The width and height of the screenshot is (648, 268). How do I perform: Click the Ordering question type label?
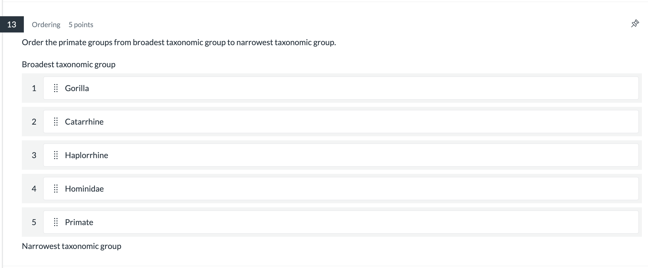(x=46, y=25)
